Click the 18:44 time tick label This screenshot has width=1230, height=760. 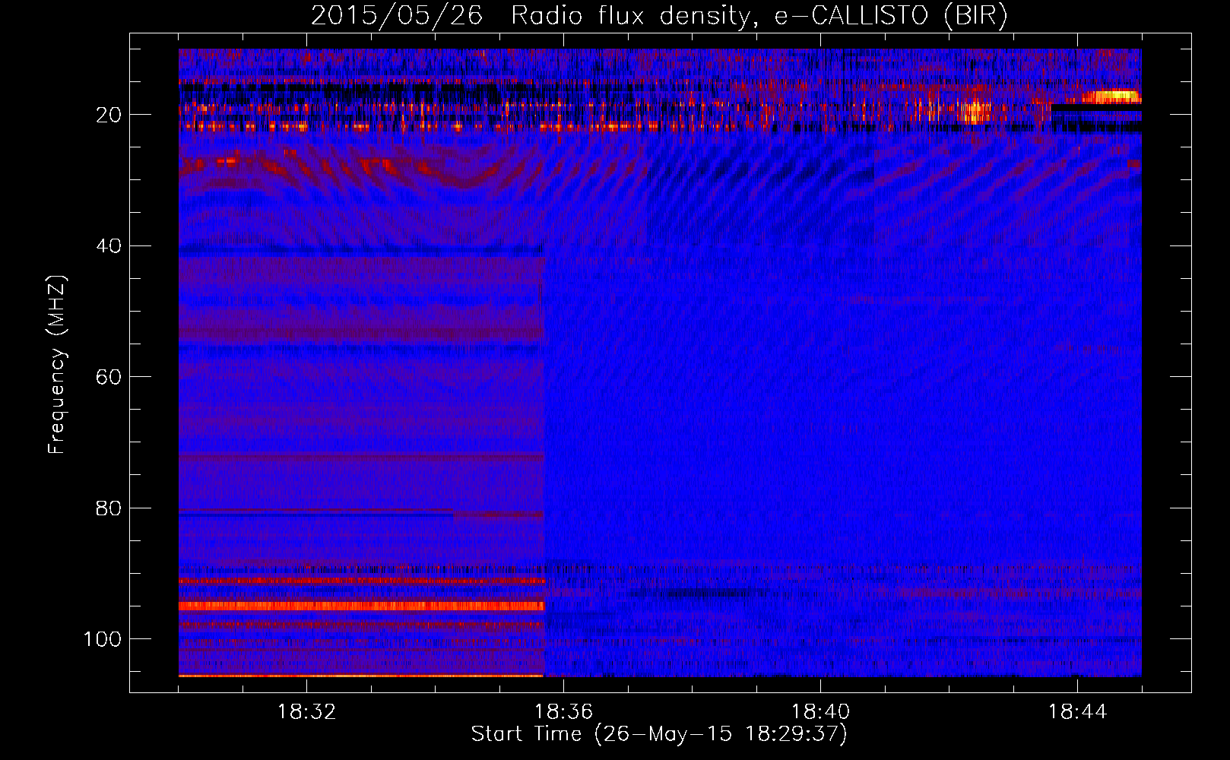(x=1077, y=712)
